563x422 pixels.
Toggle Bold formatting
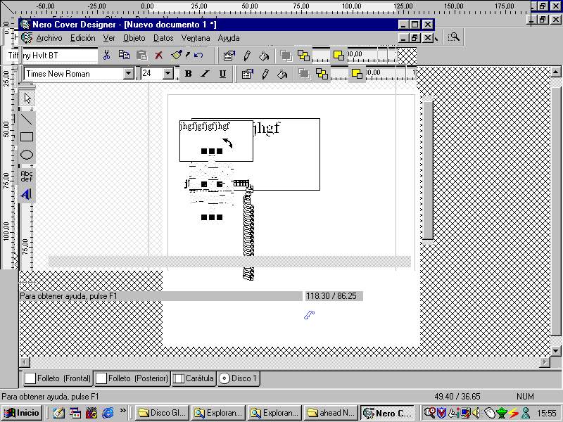pos(188,74)
